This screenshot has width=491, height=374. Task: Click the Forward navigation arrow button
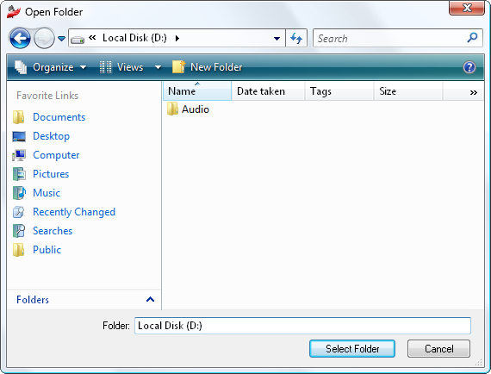(44, 38)
